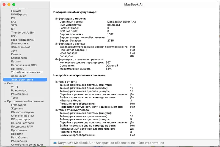Select Тома in the sidebar
220x147 pixels.
coord(14,98)
